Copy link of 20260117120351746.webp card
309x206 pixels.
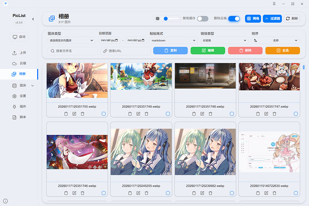point(66,193)
